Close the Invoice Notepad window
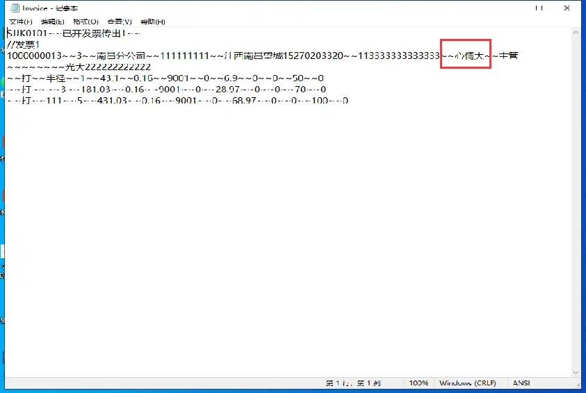The image size is (586, 393). [567, 8]
